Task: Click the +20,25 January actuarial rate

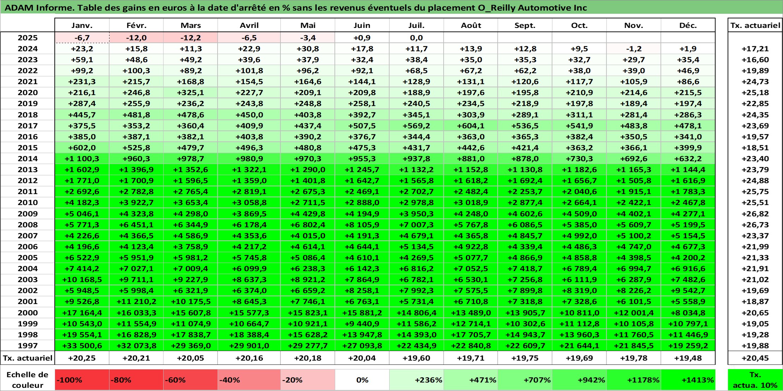Action: coord(82,358)
